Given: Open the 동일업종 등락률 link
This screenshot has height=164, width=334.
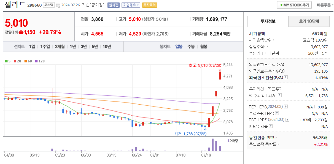Looking at the screenshot, I should point(264,144).
